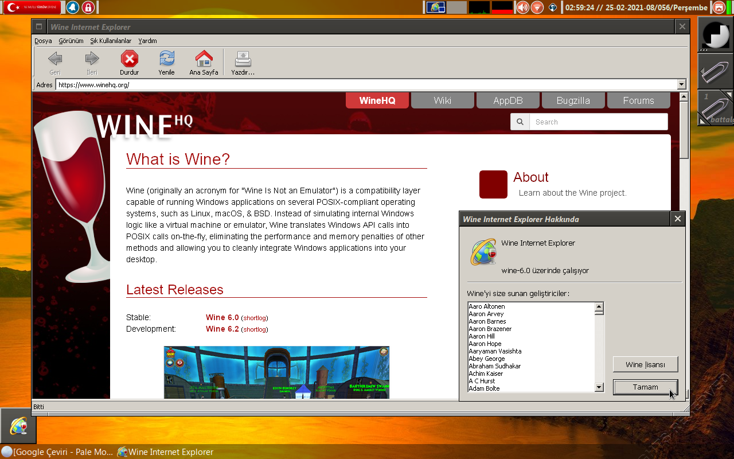Open the speaker volume tray icon
Image resolution: width=734 pixels, height=459 pixels.
pyautogui.click(x=522, y=7)
